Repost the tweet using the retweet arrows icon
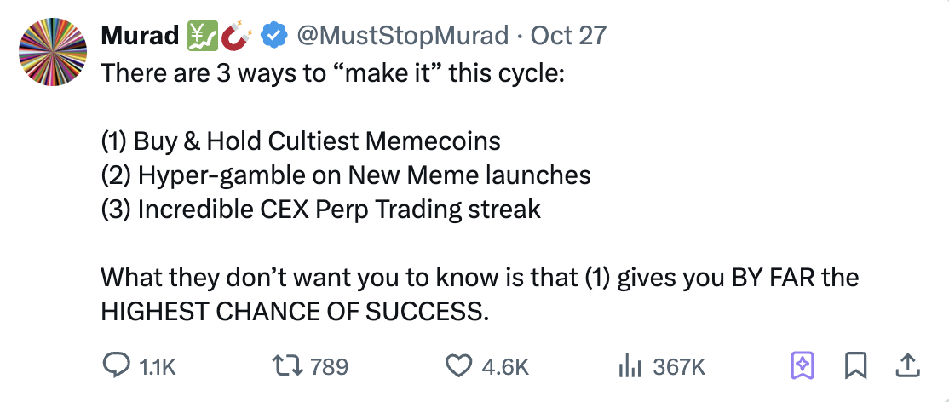 [291, 366]
